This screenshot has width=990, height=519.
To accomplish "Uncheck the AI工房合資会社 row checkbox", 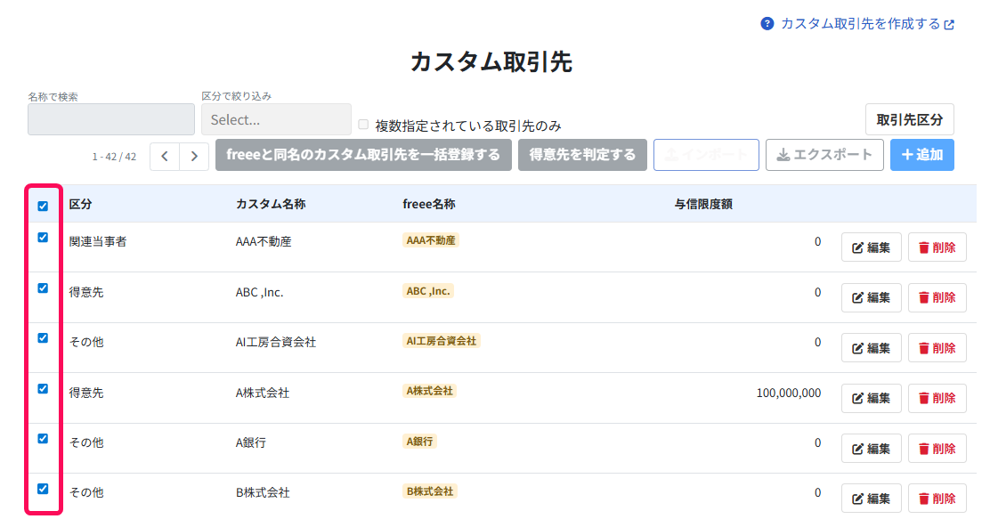I will 43,337.
